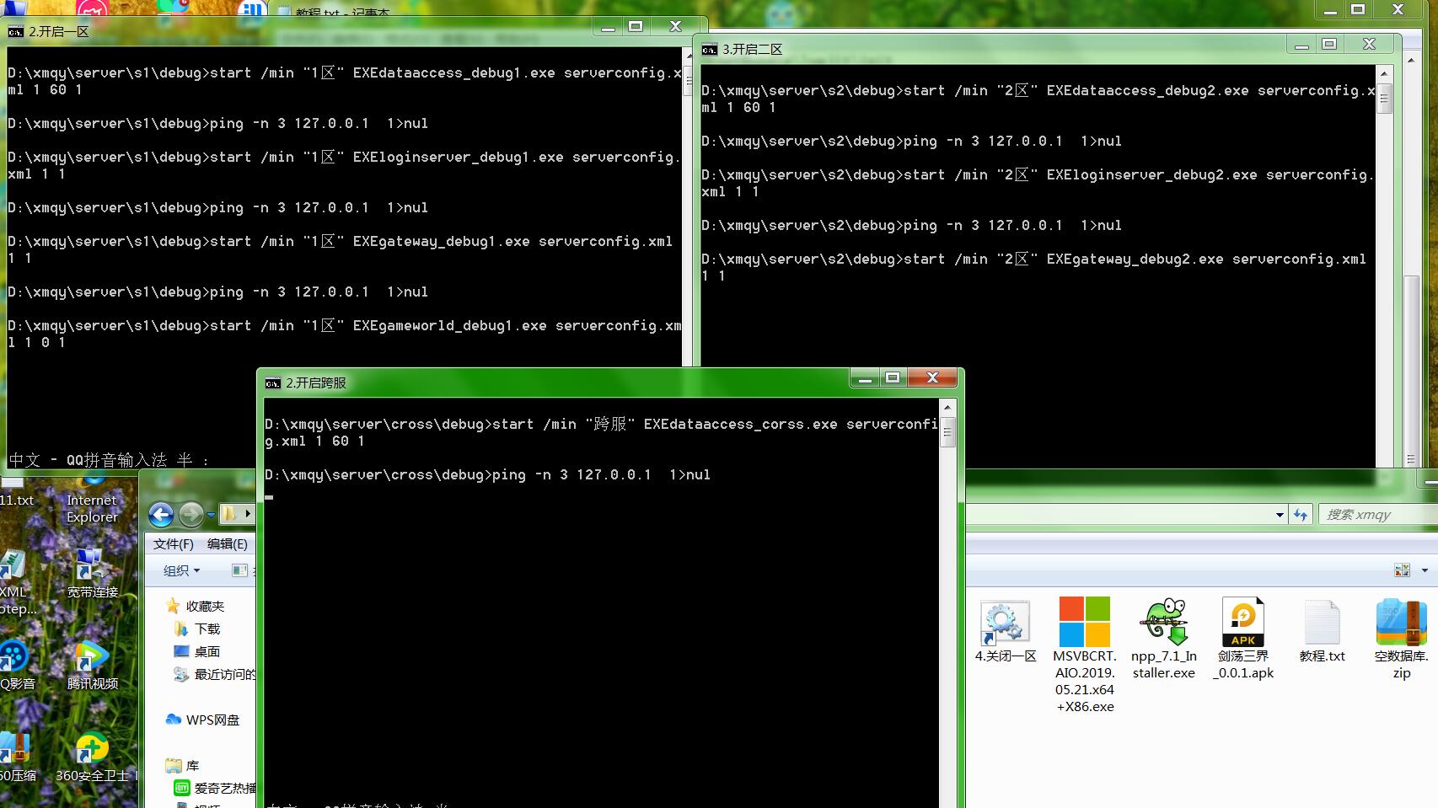Expand the 组织 dropdown menu
The height and width of the screenshot is (808, 1438).
click(x=181, y=570)
